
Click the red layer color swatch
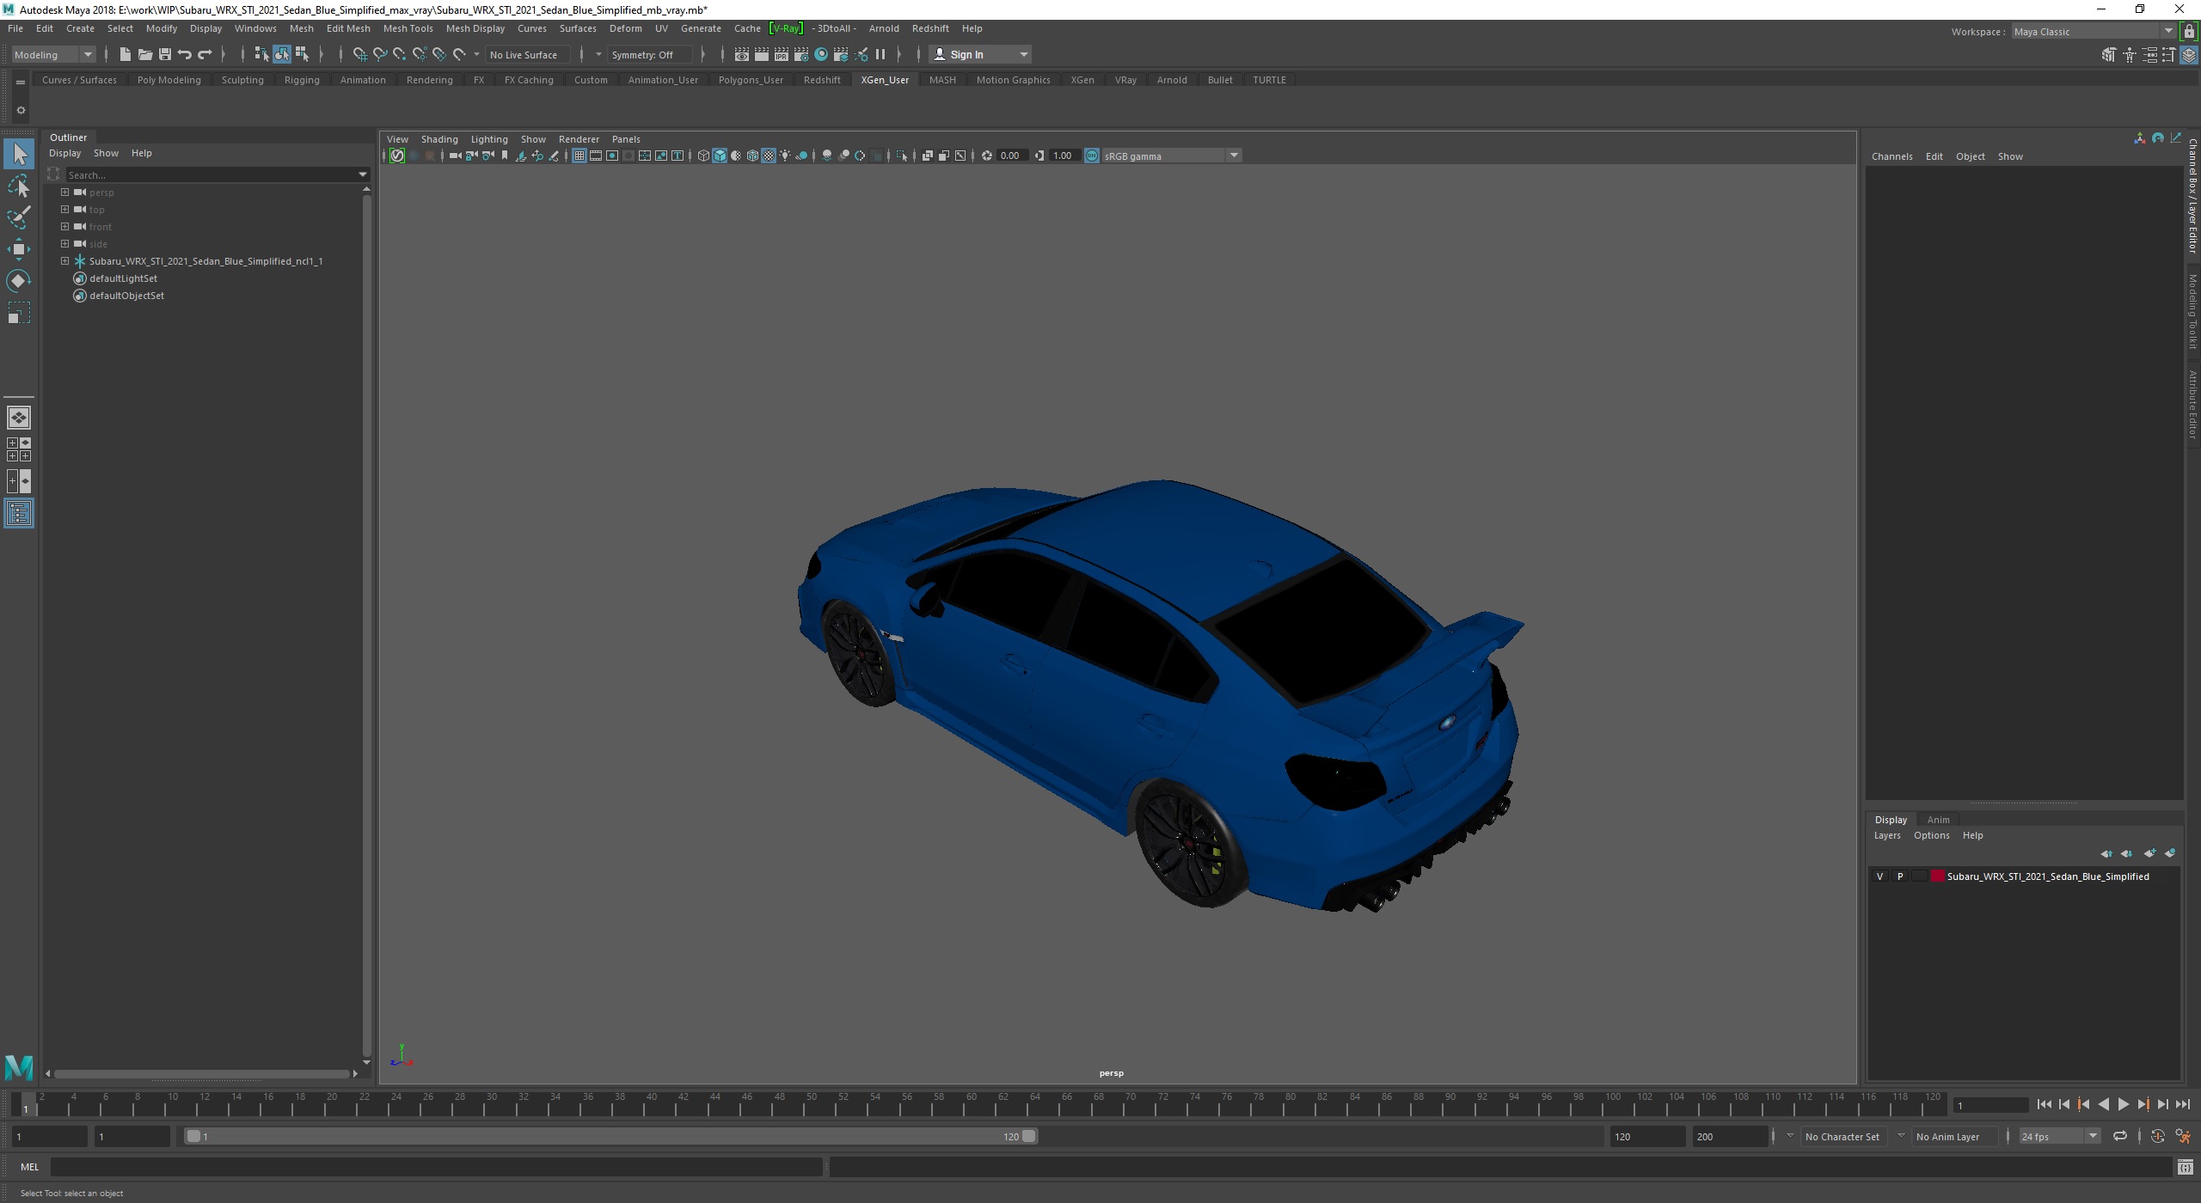(x=1937, y=876)
